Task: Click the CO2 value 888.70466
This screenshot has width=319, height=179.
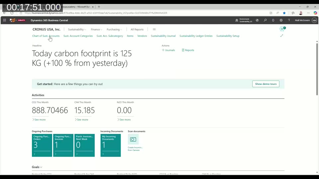Action: [50, 110]
